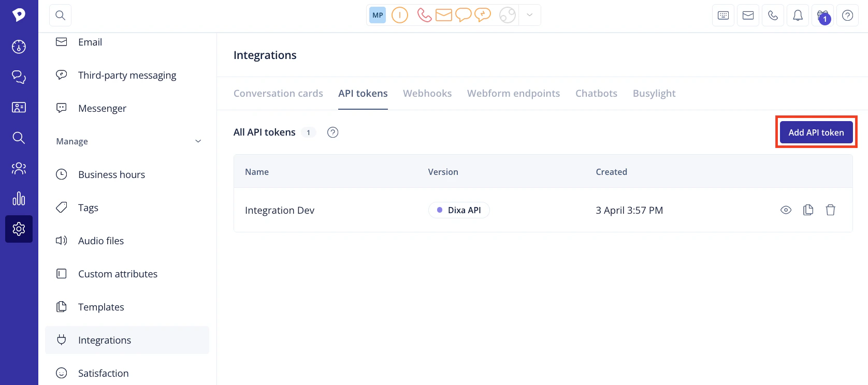Reveal Integration Dev token with eye icon
Screen dimensions: 868x385
coord(786,210)
